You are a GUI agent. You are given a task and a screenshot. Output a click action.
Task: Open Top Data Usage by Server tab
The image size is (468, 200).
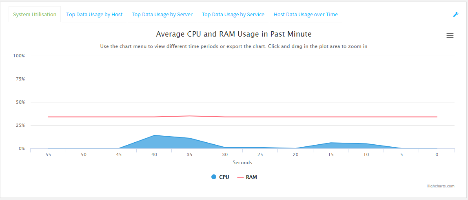point(162,15)
